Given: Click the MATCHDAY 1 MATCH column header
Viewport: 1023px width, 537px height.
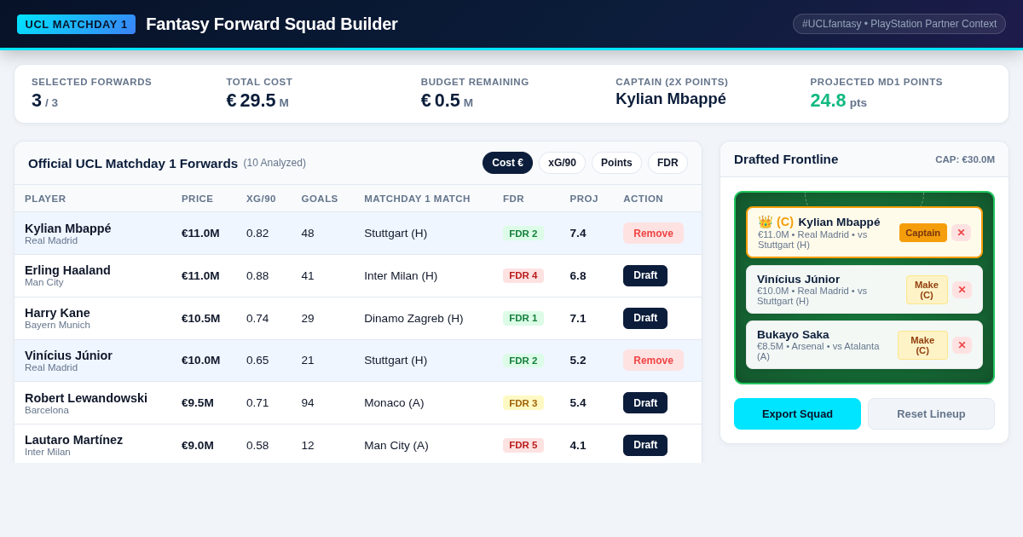Looking at the screenshot, I should 417,199.
